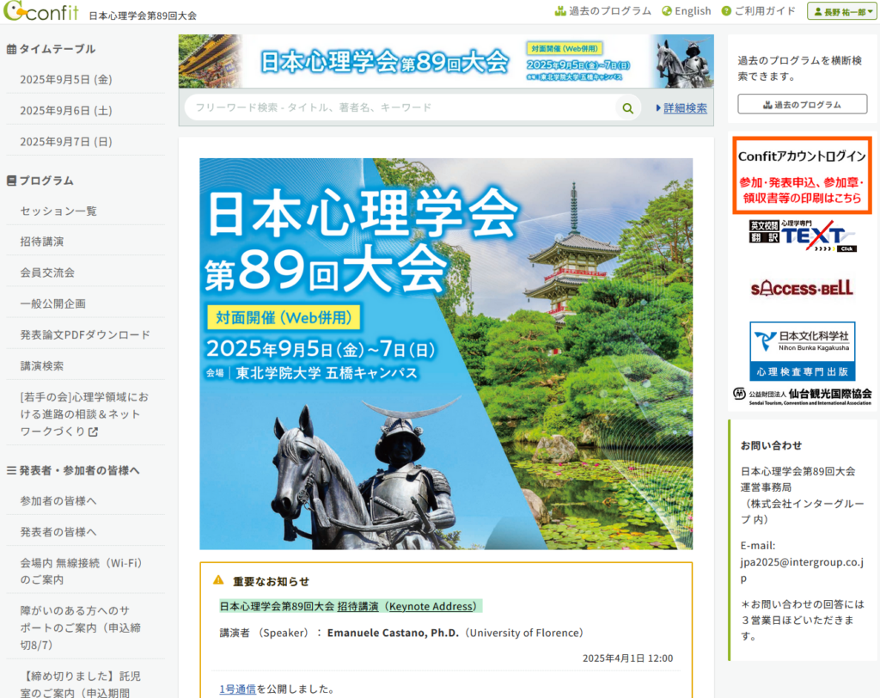Click the green search magnifier icon
Viewport: 880px width, 698px height.
click(627, 108)
